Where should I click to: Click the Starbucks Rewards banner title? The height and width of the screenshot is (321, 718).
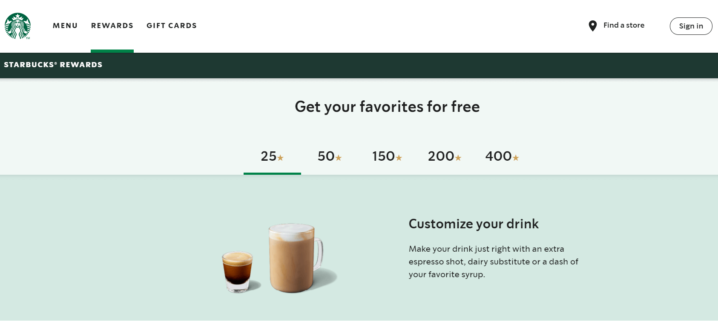point(53,65)
